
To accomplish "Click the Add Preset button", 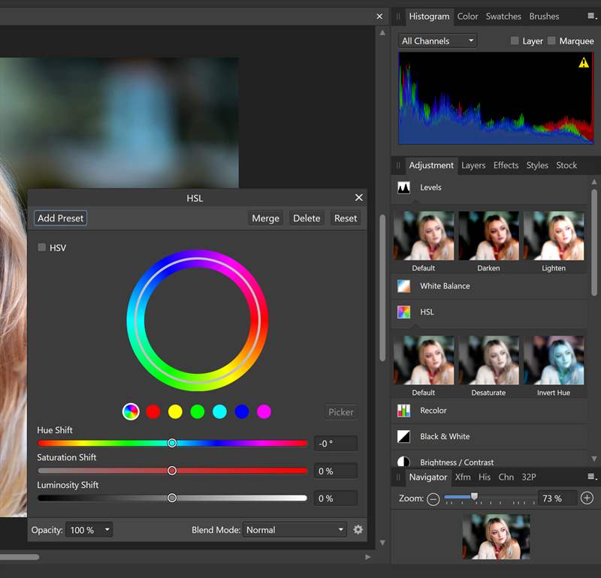I will [60, 218].
